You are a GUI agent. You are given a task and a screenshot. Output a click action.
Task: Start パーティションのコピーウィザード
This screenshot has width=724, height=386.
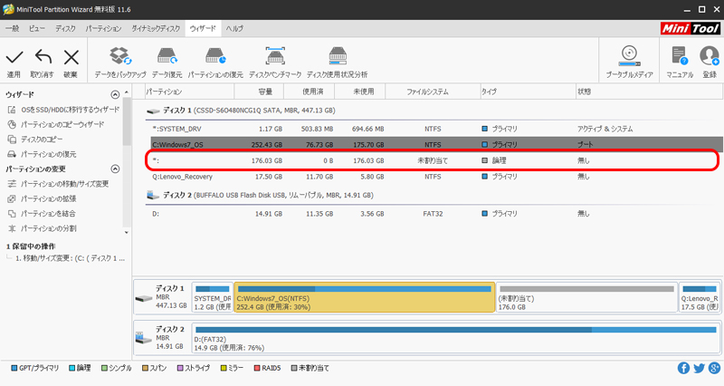coord(56,124)
